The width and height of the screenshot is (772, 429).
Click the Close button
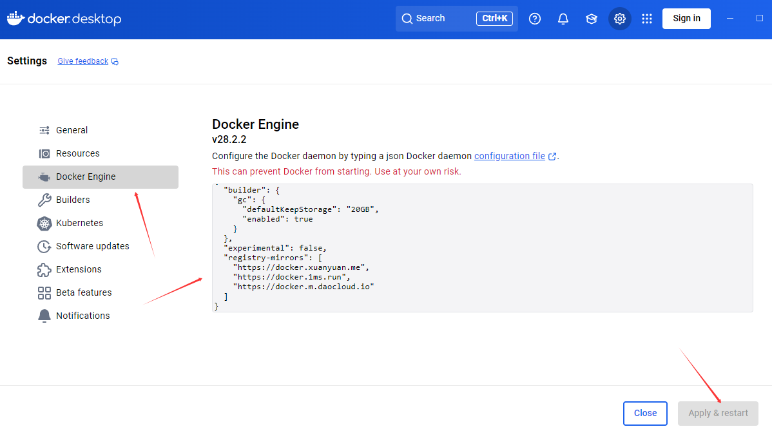click(x=645, y=414)
